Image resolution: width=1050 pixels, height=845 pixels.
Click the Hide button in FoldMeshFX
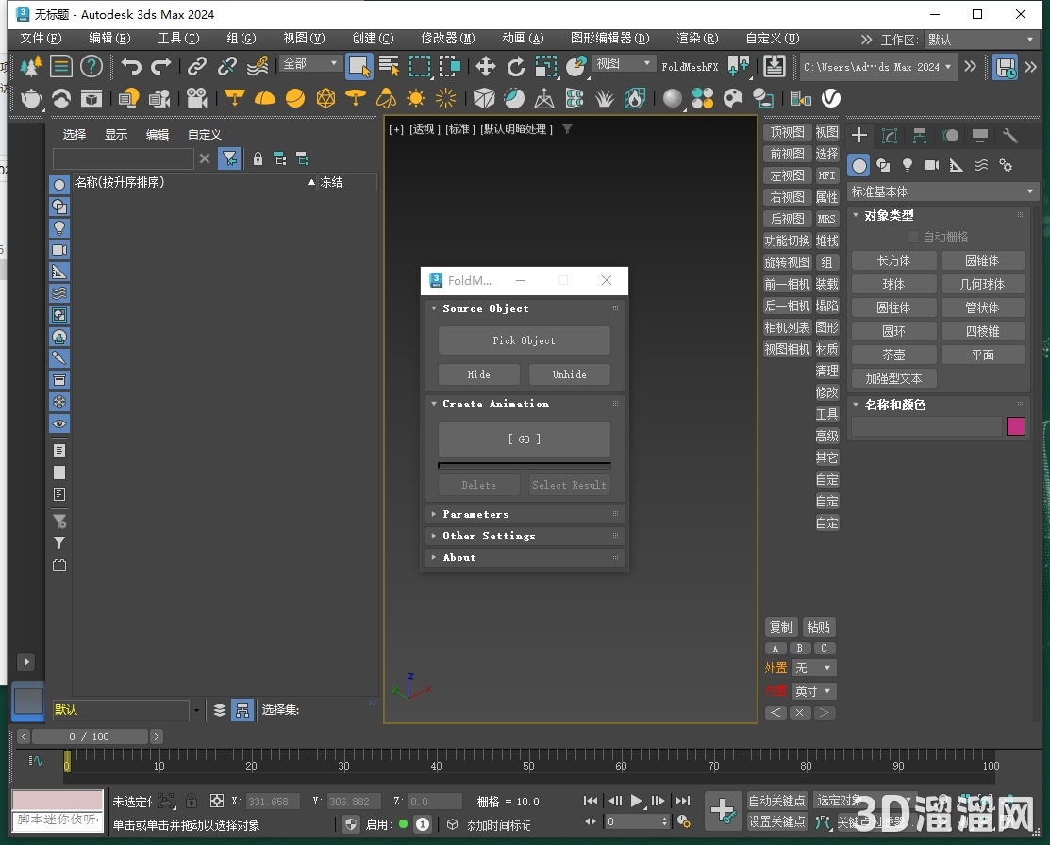tap(479, 374)
